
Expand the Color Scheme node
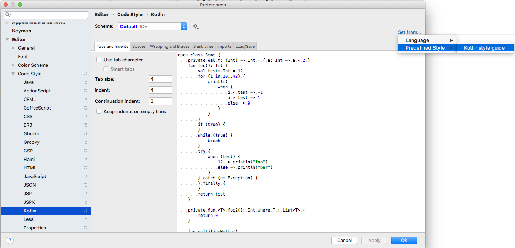point(13,65)
